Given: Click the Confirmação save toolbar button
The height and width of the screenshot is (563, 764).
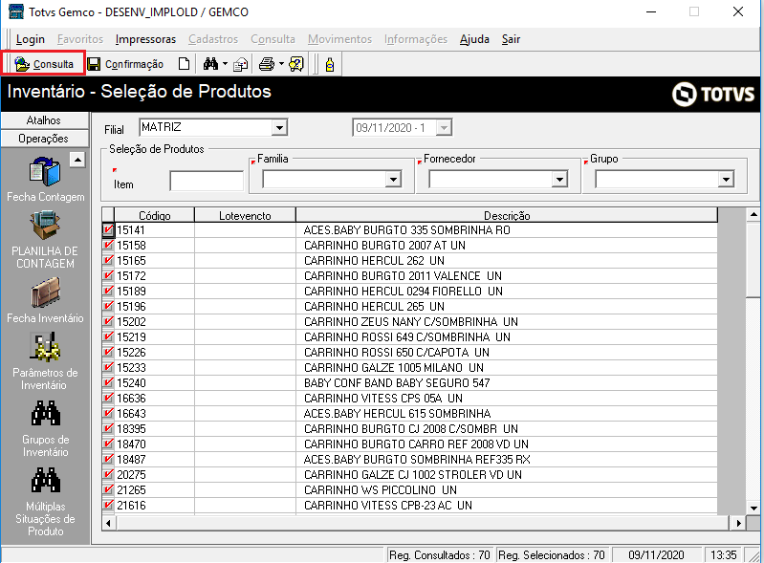Looking at the screenshot, I should click(126, 64).
